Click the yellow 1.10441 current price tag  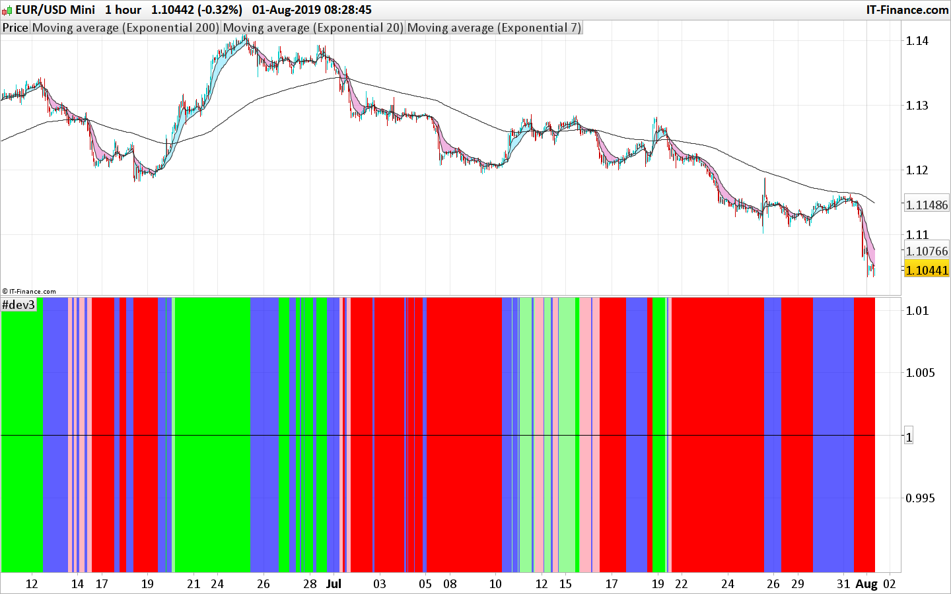tap(927, 270)
